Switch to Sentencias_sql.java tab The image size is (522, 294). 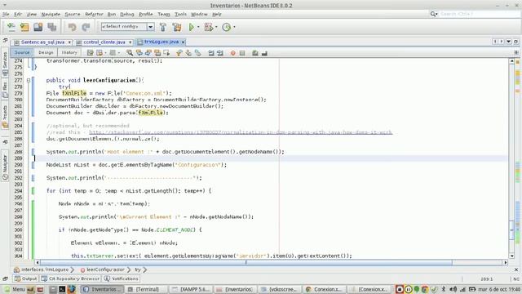click(x=42, y=42)
